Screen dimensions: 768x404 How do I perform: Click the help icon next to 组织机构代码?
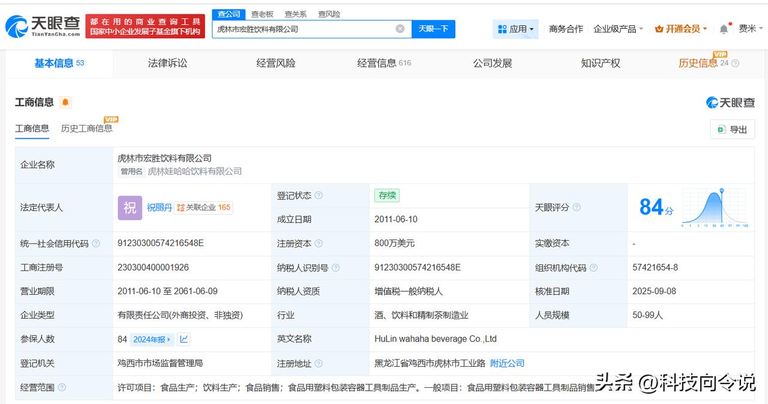coord(593,268)
